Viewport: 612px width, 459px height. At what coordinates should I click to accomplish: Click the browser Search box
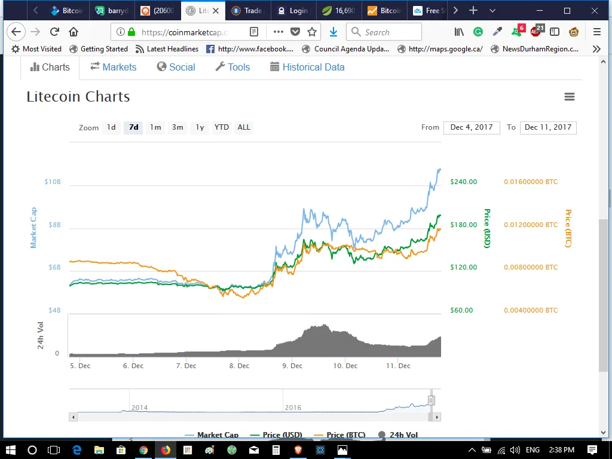pos(384,32)
